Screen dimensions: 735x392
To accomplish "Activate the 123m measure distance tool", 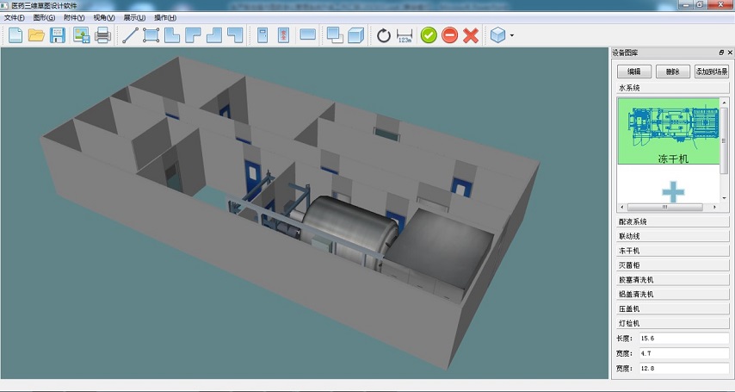I will [x=405, y=35].
